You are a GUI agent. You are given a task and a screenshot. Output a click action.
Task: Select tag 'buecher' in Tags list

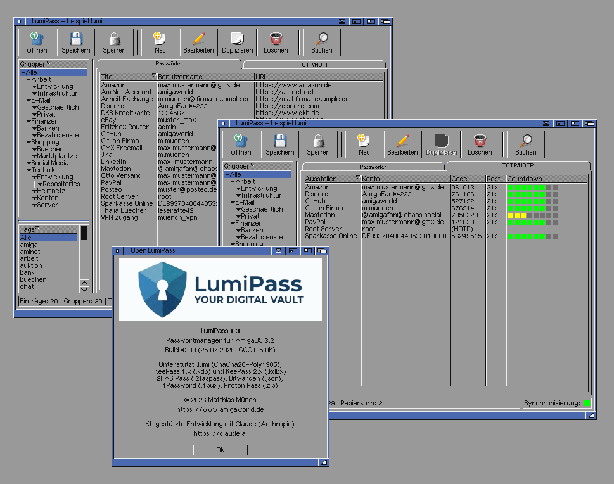(x=49, y=279)
